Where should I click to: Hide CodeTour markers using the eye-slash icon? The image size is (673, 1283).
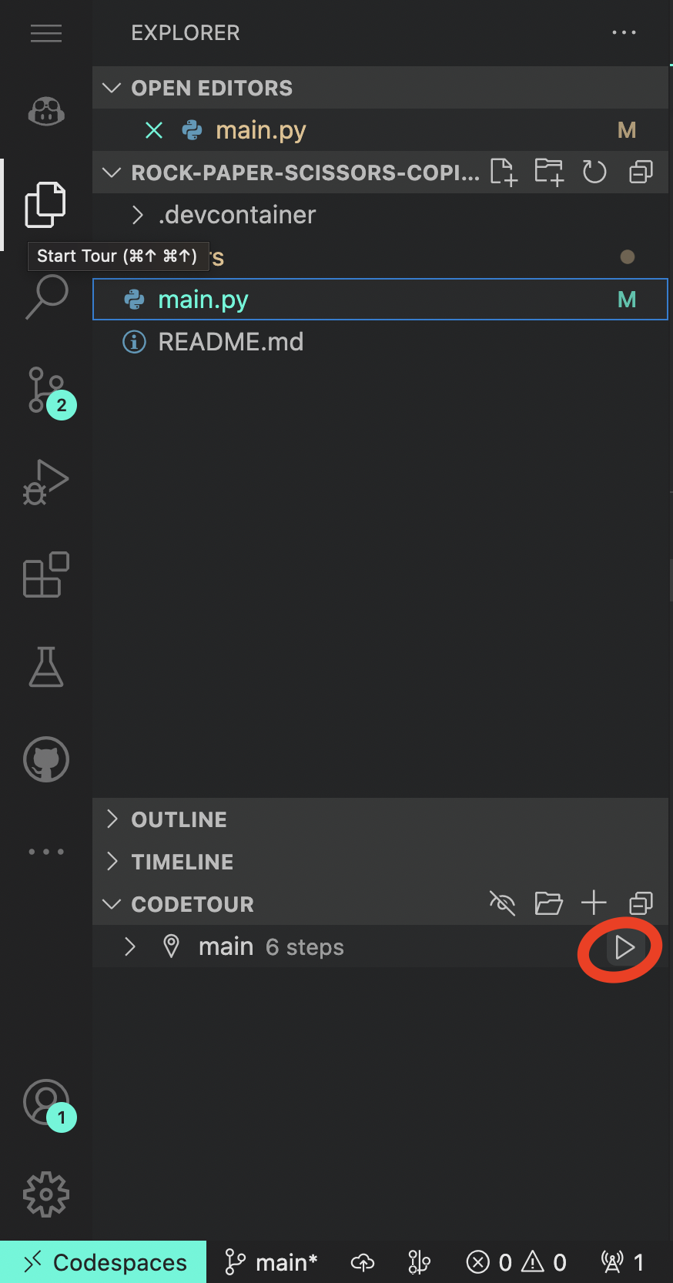point(502,903)
